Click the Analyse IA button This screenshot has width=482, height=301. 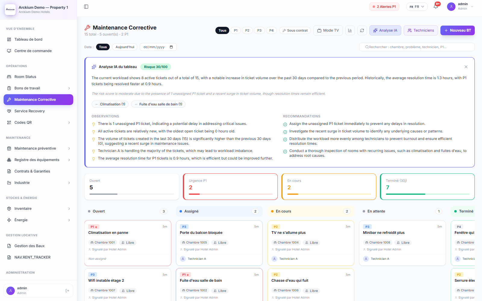click(385, 30)
